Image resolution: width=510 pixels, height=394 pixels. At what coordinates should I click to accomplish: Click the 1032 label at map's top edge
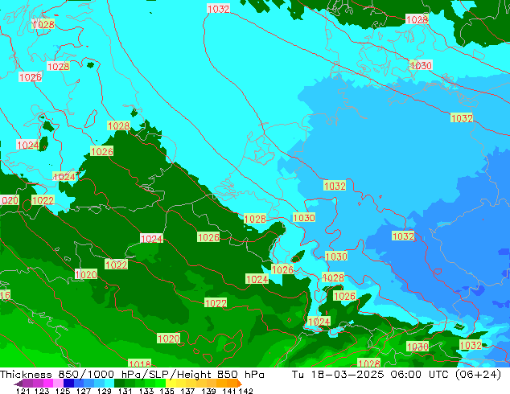(218, 9)
